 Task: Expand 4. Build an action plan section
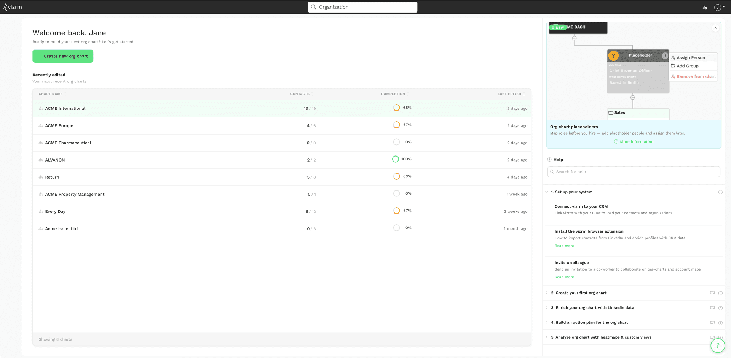click(x=634, y=323)
